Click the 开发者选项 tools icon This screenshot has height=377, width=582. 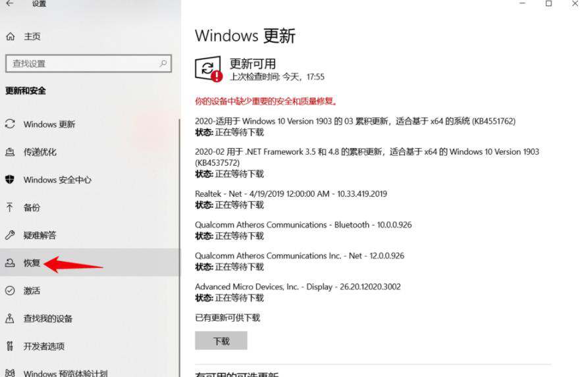[10, 346]
